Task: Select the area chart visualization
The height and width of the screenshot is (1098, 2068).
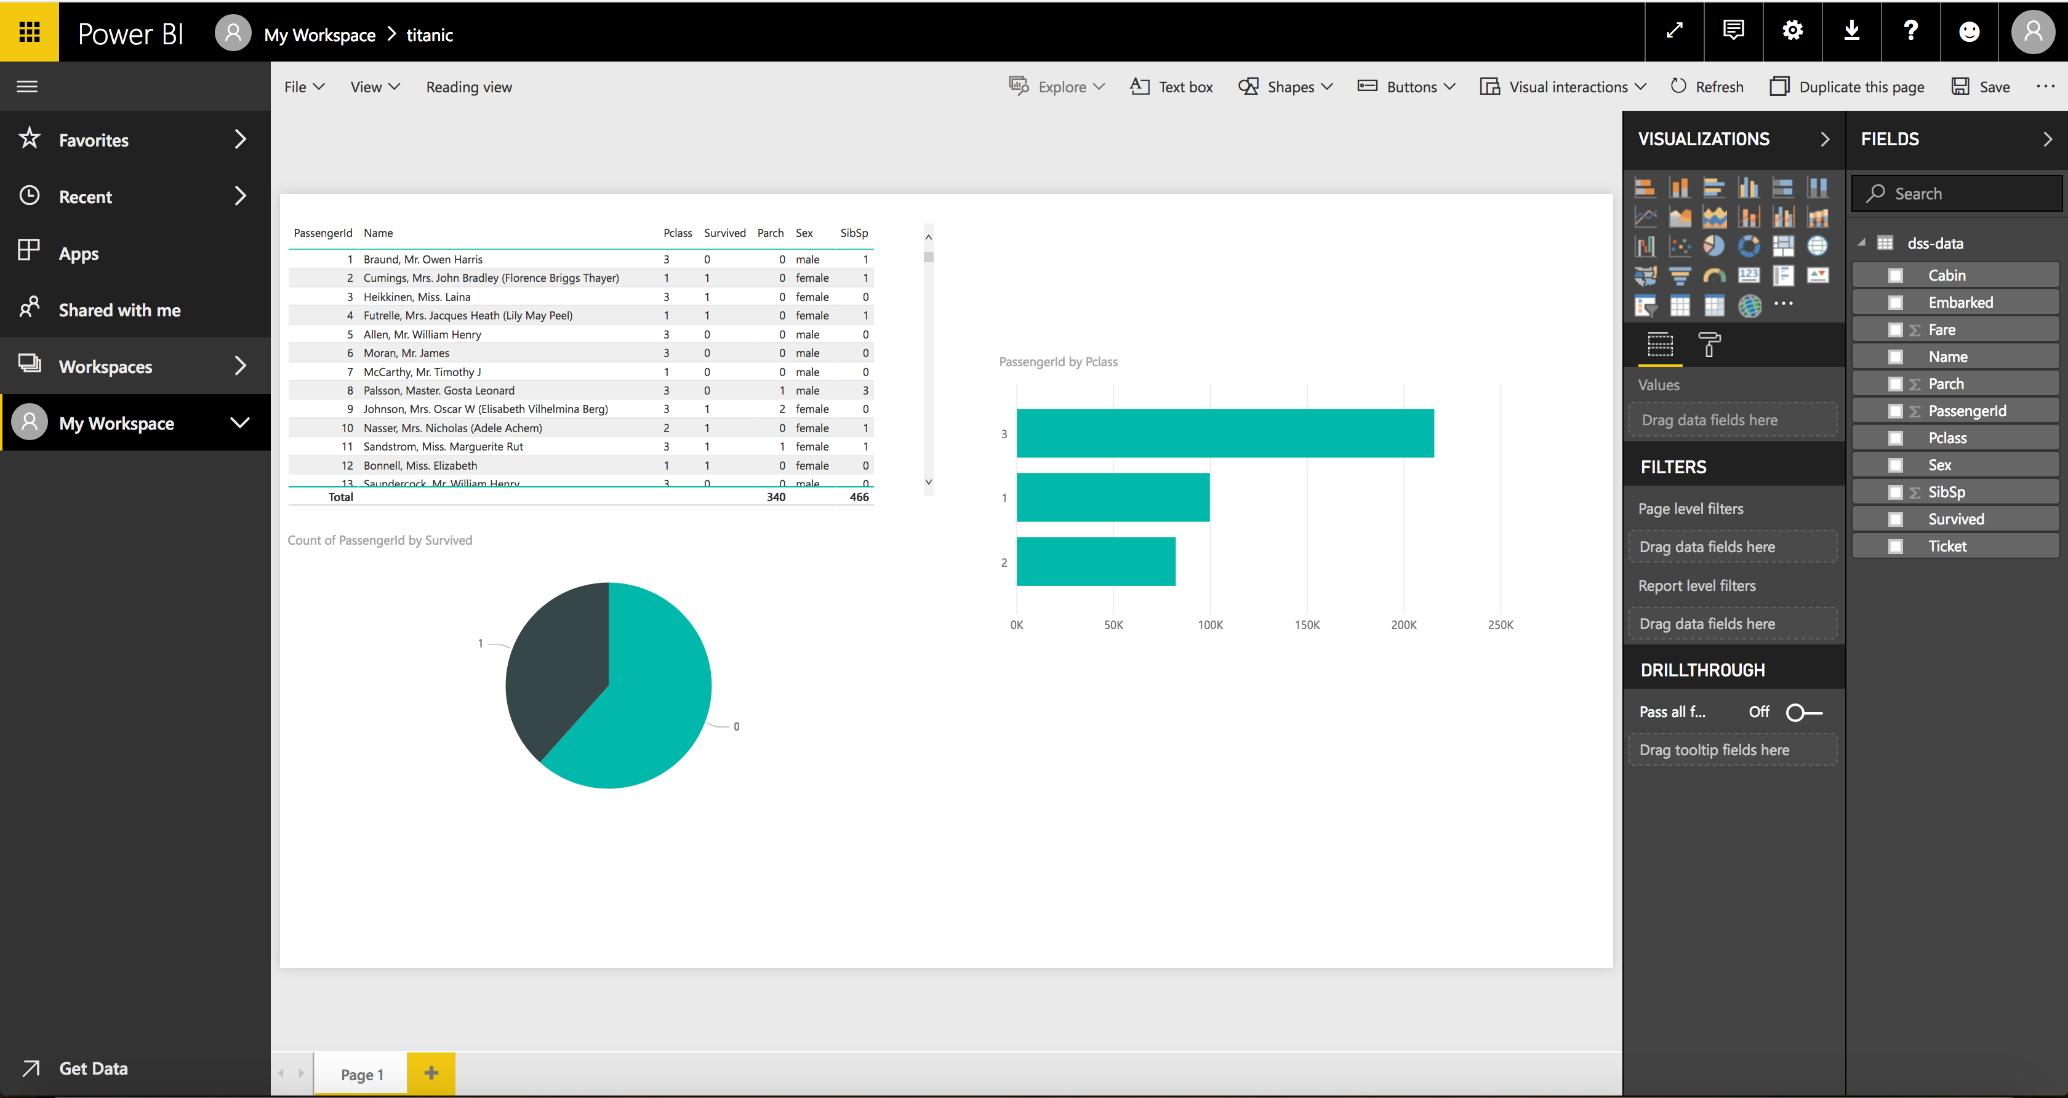Action: click(1680, 217)
